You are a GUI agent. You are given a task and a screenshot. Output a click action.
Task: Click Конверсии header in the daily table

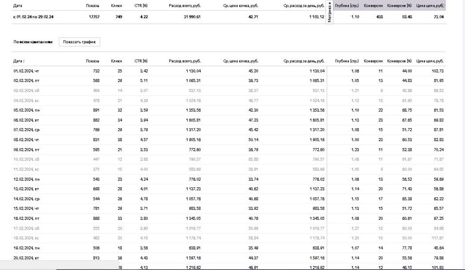tap(373, 61)
